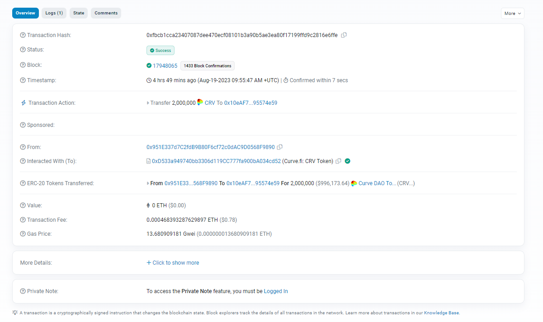Expand the Transaction Action arrow

point(148,103)
